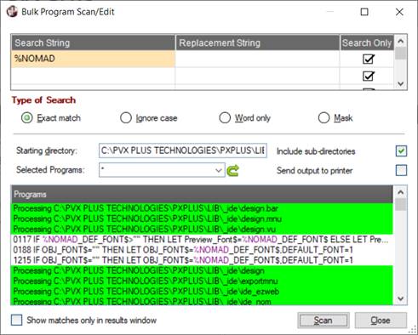Image resolution: width=418 pixels, height=335 pixels.
Task: Choose the Word only search type
Action: 225,118
